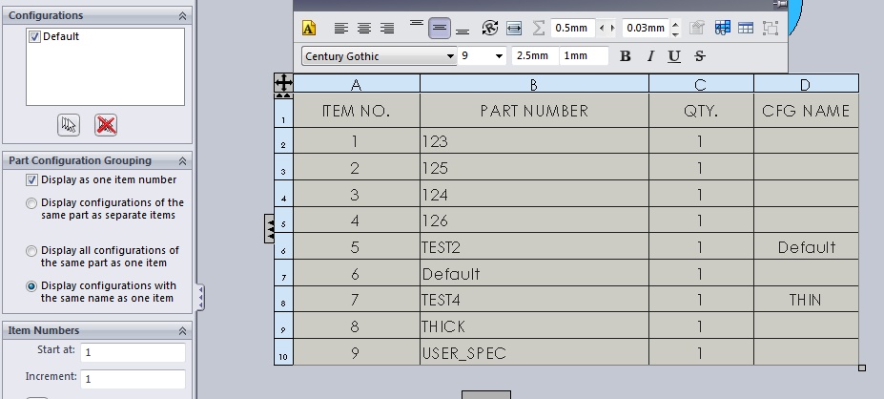The image size is (884, 399).
Task: Toggle the Bold formatting button
Action: click(x=625, y=56)
